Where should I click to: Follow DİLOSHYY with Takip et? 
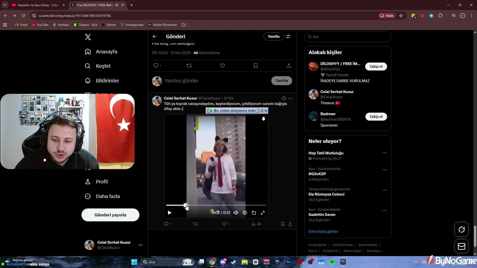376,67
